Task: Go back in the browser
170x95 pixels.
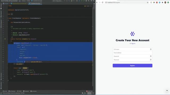Action: tap(97, 2)
